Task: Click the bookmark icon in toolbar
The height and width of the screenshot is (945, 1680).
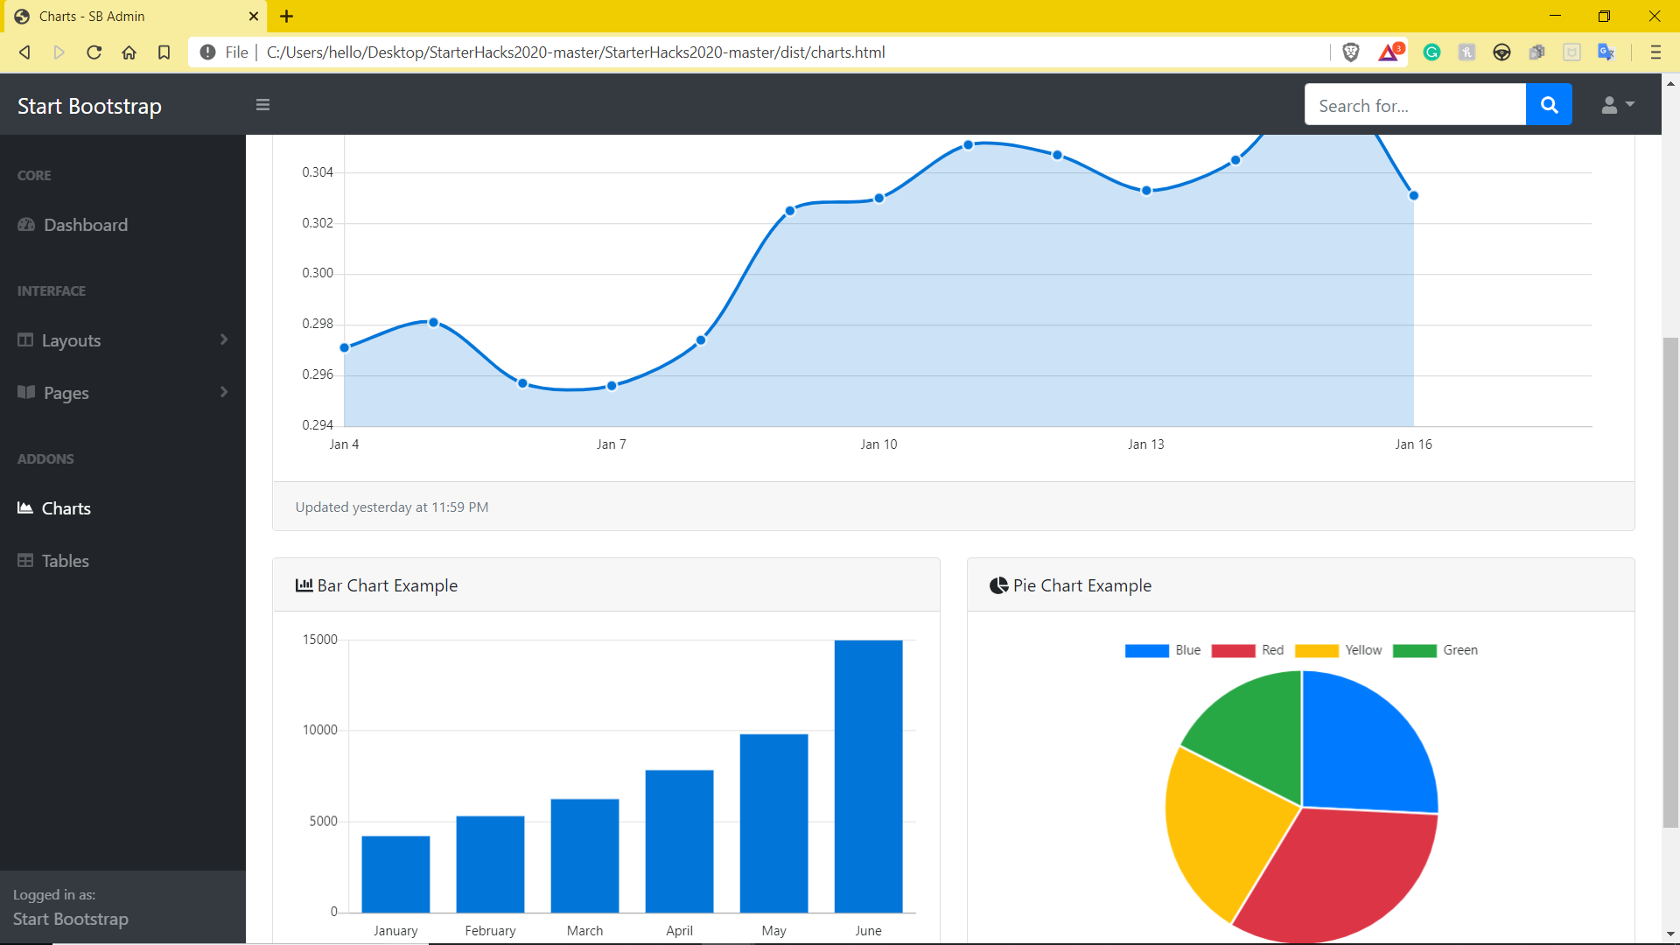Action: (x=164, y=52)
